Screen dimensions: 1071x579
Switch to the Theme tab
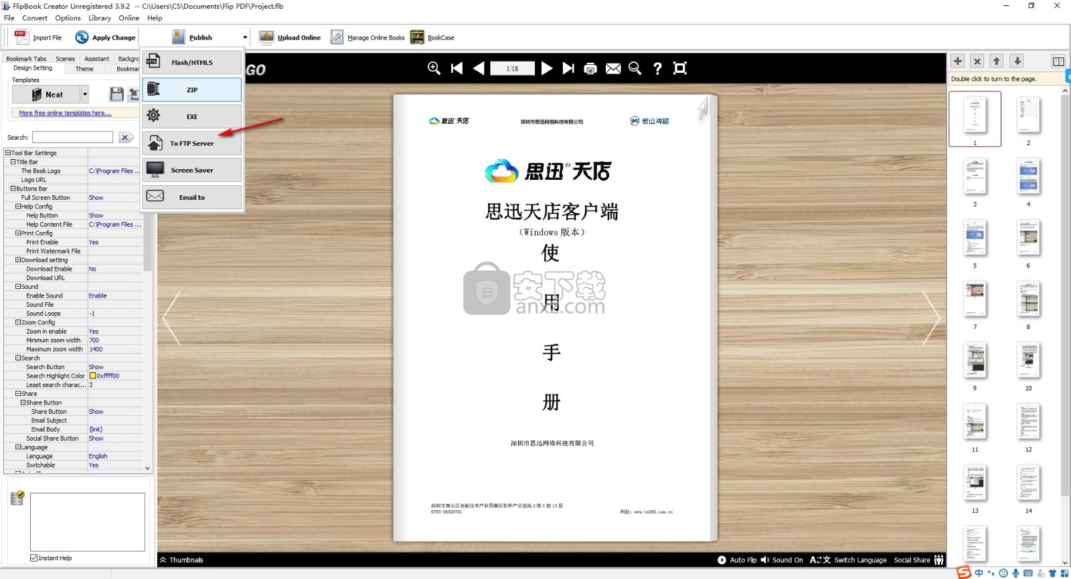click(84, 69)
